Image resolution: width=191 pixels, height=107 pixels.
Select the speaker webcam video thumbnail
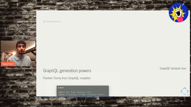pos(18,53)
